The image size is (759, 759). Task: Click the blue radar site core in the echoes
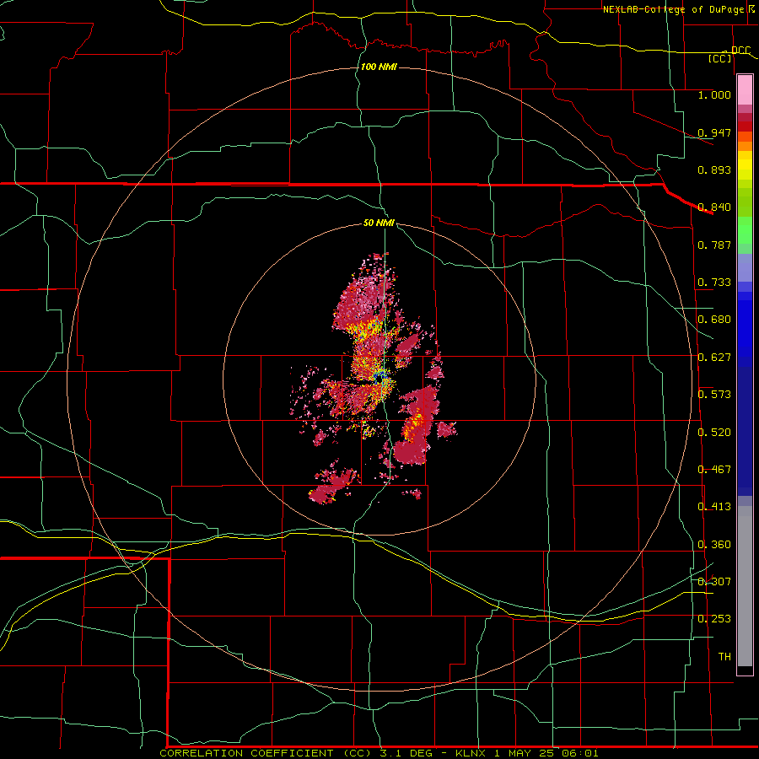point(380,376)
